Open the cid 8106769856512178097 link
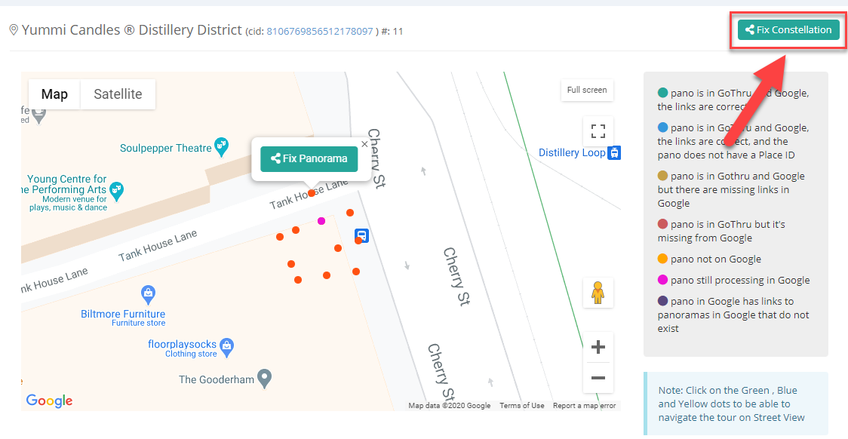This screenshot has height=439, width=848. click(x=320, y=32)
